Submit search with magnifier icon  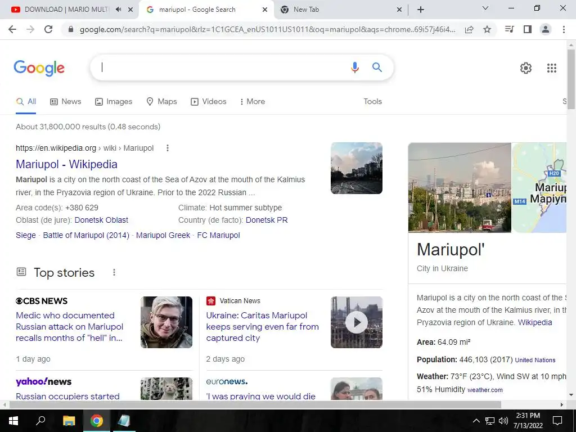click(377, 67)
